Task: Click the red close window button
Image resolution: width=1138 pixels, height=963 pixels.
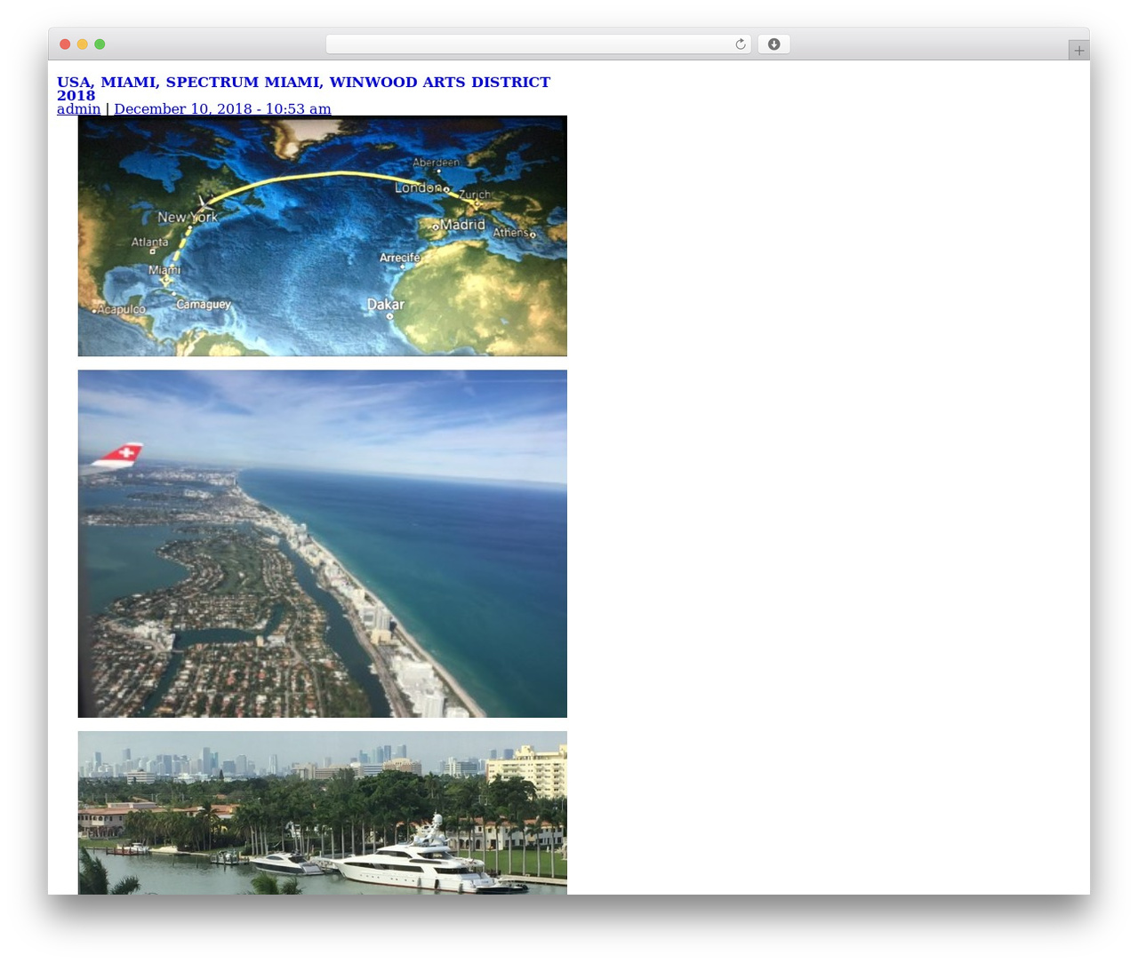Action: 65,44
